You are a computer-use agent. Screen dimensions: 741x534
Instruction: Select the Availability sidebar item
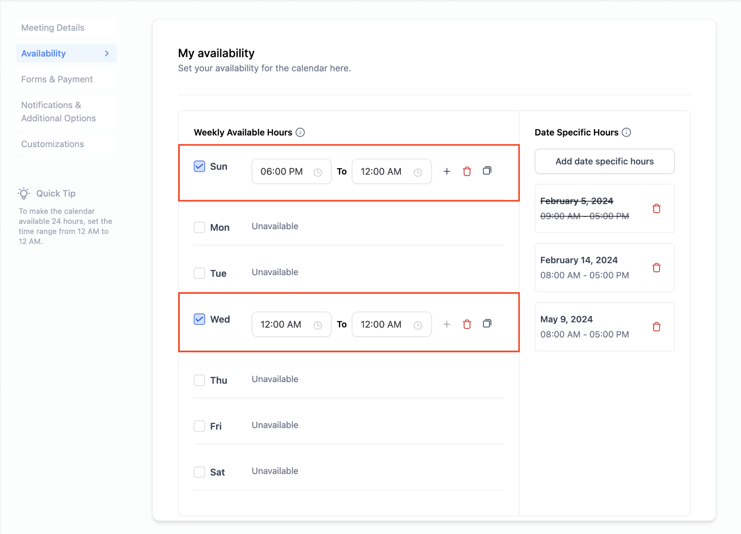click(x=66, y=53)
